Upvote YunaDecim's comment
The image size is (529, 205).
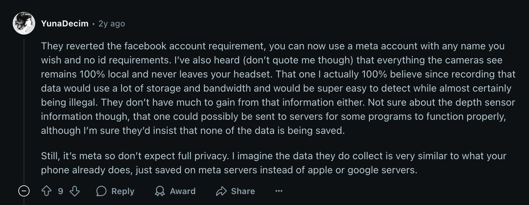pos(46,191)
